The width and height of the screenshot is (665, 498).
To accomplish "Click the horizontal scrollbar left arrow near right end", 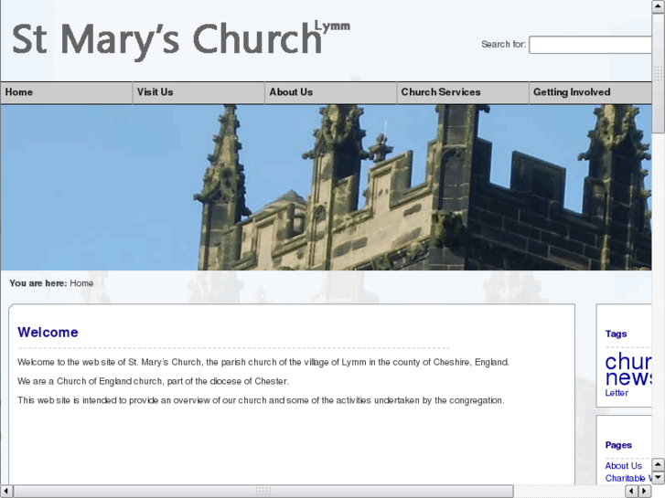I will coord(631,492).
